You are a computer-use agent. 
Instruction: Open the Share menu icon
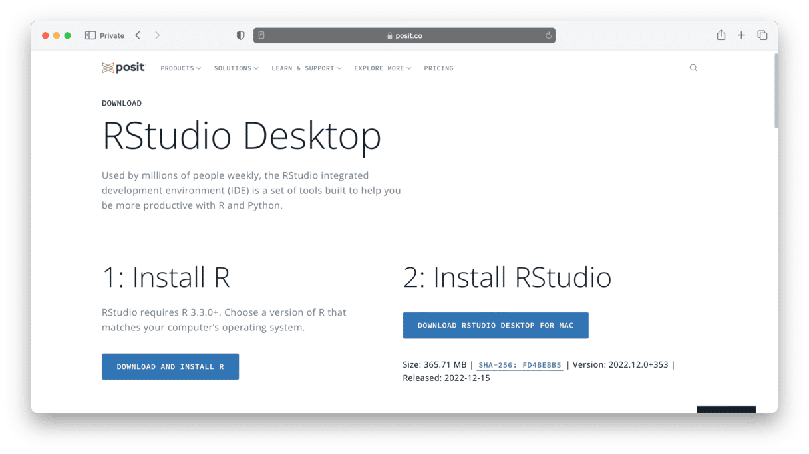(x=721, y=35)
